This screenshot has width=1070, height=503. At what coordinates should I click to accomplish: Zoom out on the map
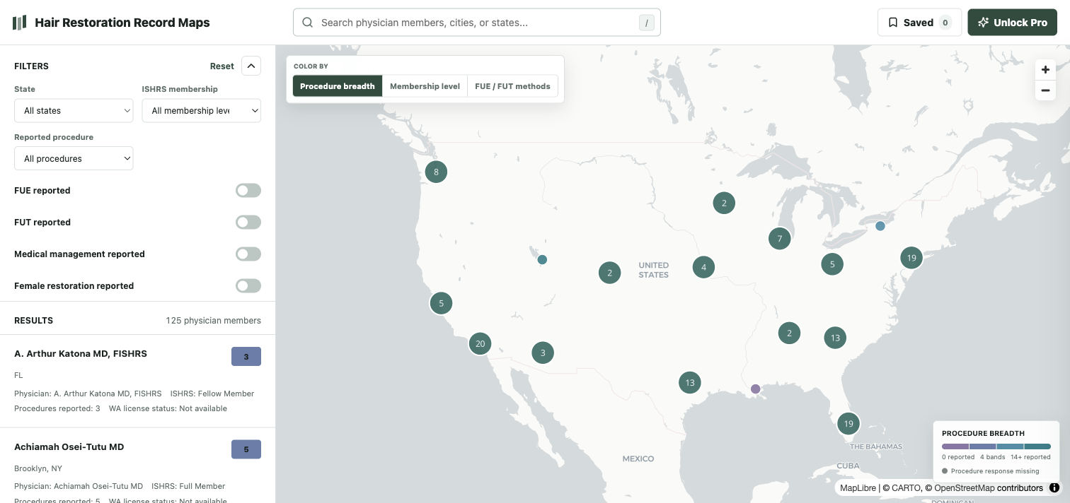(1045, 90)
